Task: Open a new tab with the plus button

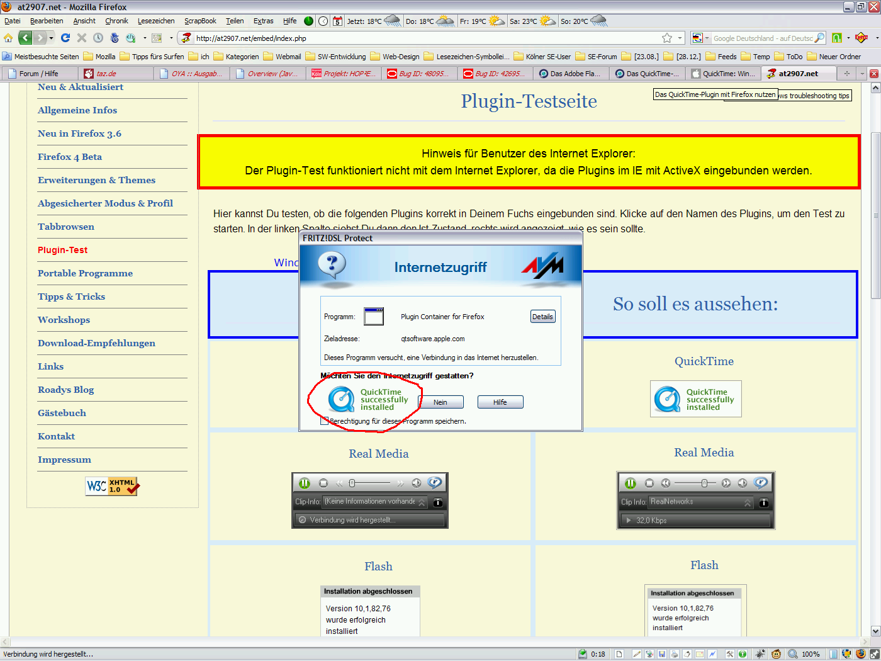Action: coord(847,74)
